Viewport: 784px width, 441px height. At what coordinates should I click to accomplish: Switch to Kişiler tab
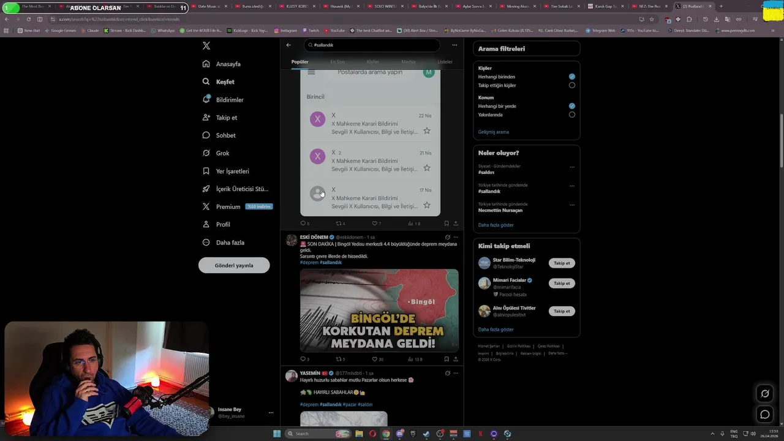373,62
